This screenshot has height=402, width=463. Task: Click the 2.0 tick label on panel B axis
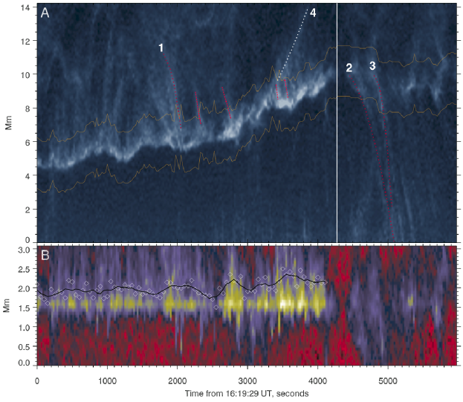[x=25, y=288]
